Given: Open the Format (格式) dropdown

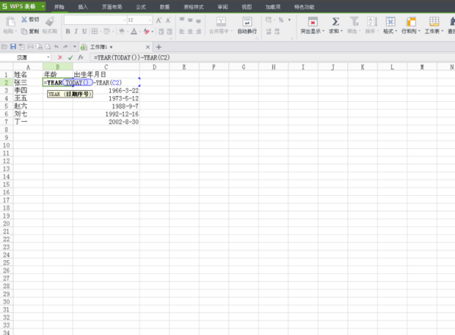Looking at the screenshot, I should click(x=390, y=31).
